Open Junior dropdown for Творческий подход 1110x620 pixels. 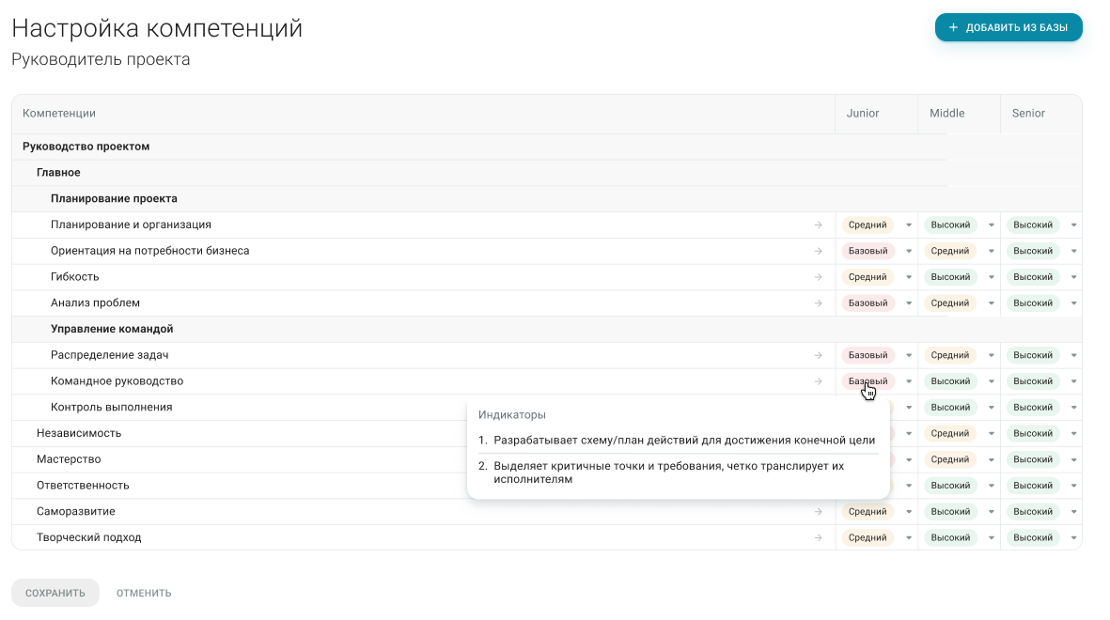tap(909, 538)
